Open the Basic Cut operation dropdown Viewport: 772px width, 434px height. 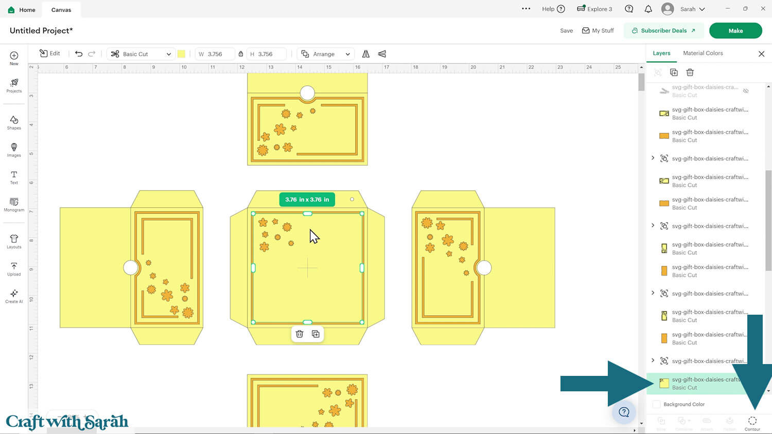[141, 54]
